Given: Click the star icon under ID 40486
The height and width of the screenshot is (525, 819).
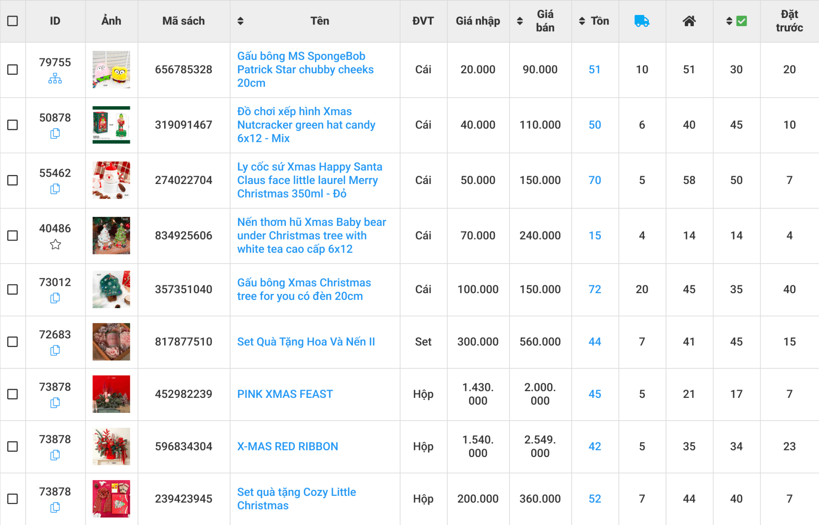Looking at the screenshot, I should click(x=55, y=245).
